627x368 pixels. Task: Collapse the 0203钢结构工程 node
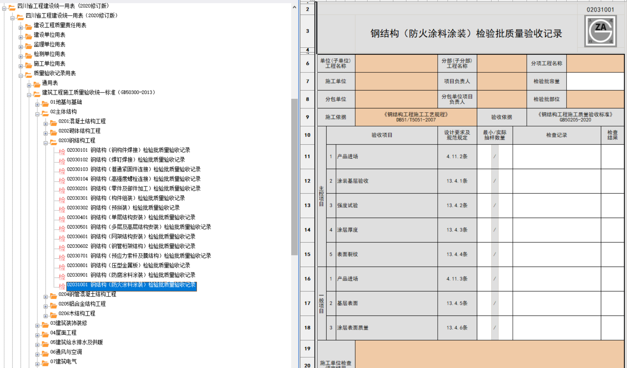(45, 143)
